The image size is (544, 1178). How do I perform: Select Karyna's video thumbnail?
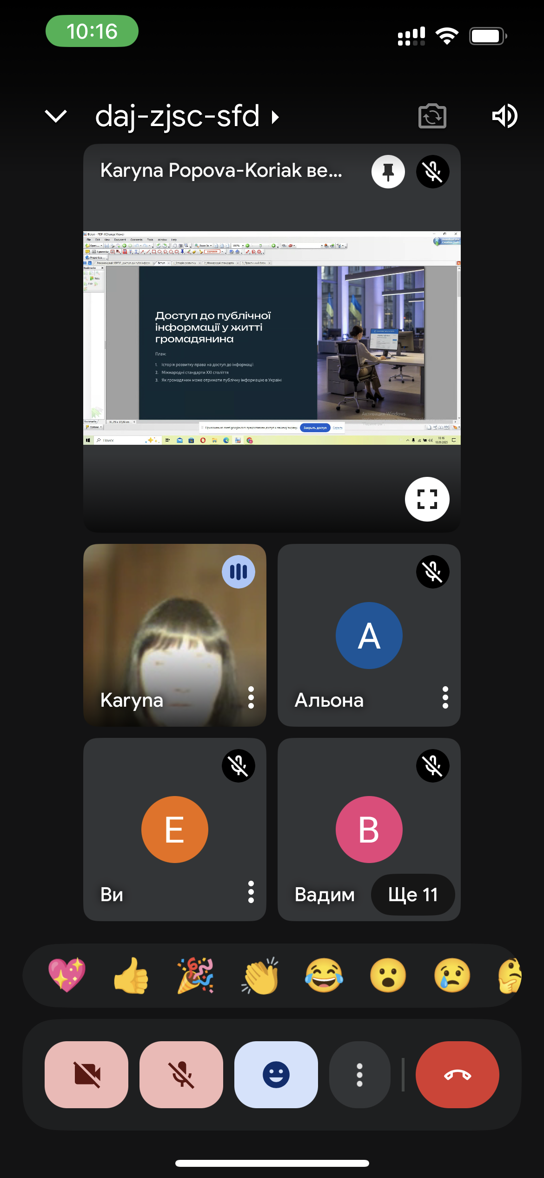pos(174,635)
